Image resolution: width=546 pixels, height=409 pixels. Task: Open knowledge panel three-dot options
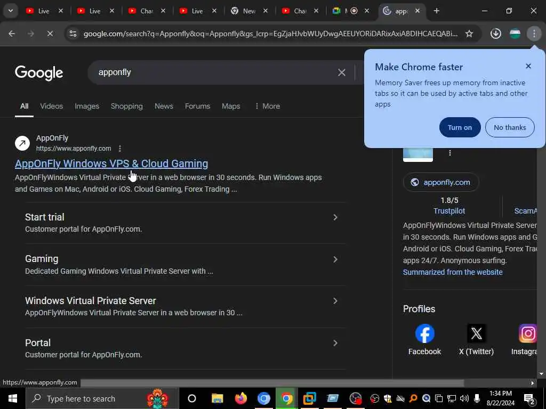(x=450, y=153)
